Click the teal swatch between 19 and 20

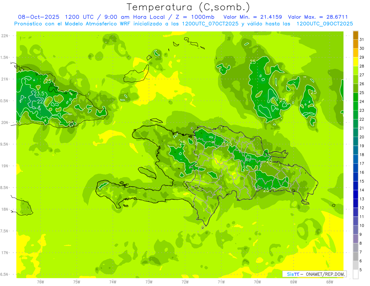point(356,142)
